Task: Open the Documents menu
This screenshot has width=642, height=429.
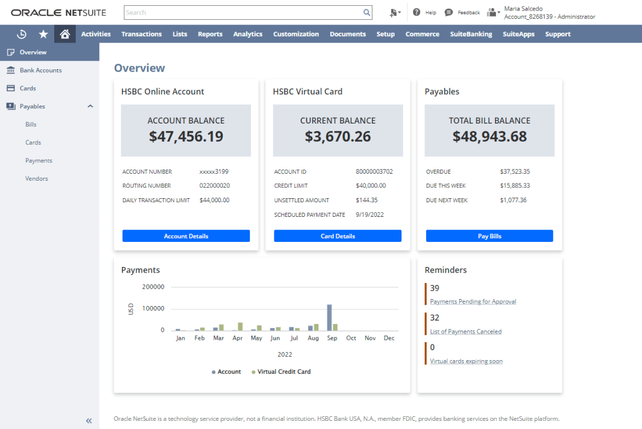Action: click(x=348, y=34)
